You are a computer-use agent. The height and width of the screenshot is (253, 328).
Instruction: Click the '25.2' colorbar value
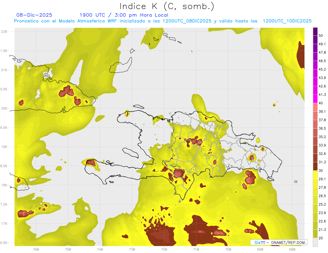[x=322, y=204]
